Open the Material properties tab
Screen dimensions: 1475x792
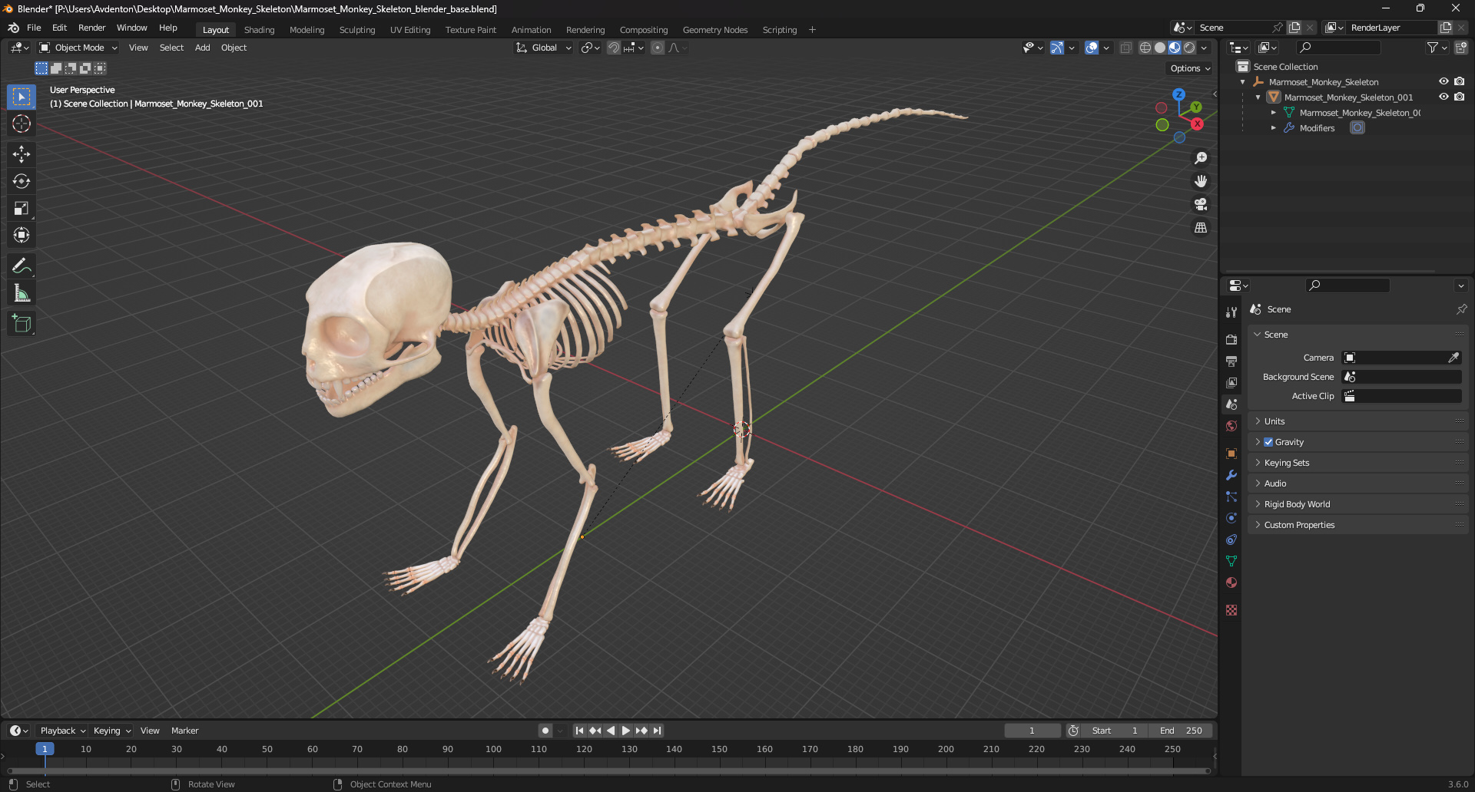[1231, 582]
